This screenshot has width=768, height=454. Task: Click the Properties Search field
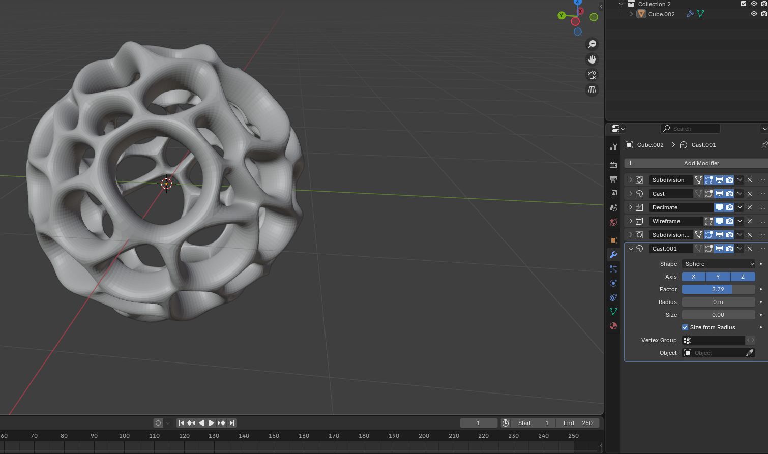click(x=690, y=129)
